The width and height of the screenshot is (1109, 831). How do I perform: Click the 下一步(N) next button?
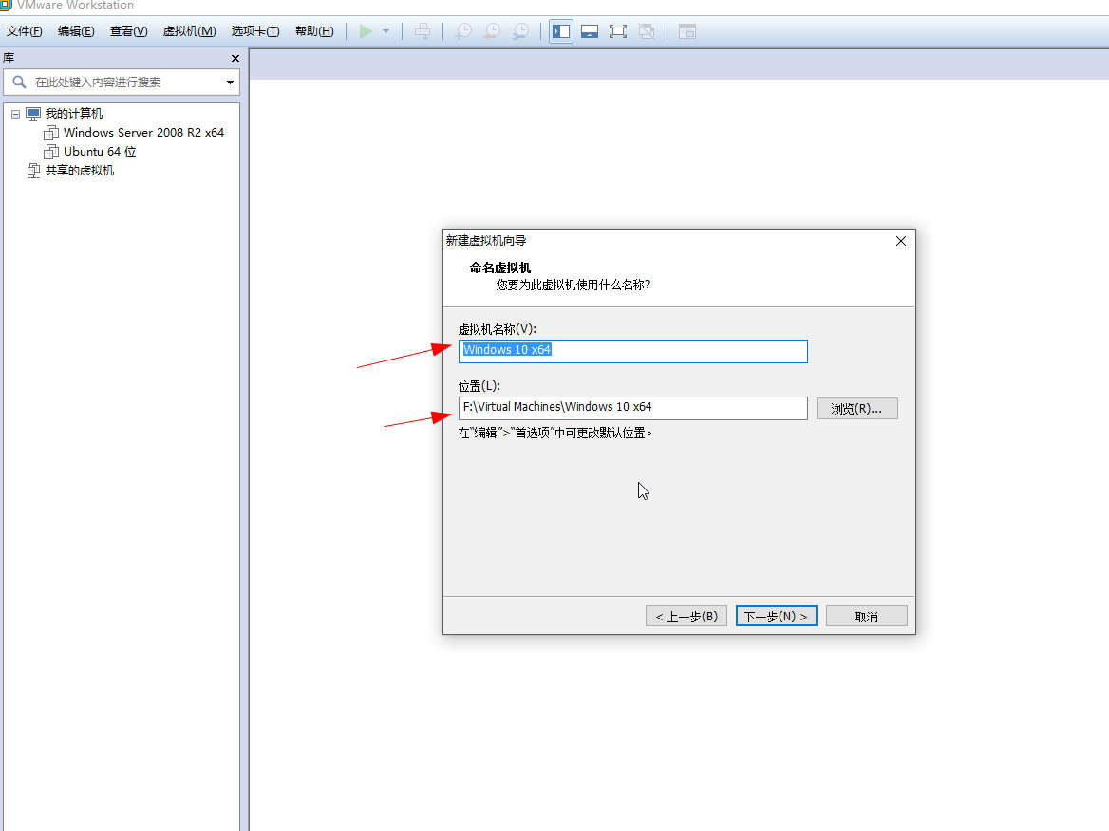[776, 617]
